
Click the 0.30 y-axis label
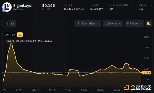(x=146, y=58)
